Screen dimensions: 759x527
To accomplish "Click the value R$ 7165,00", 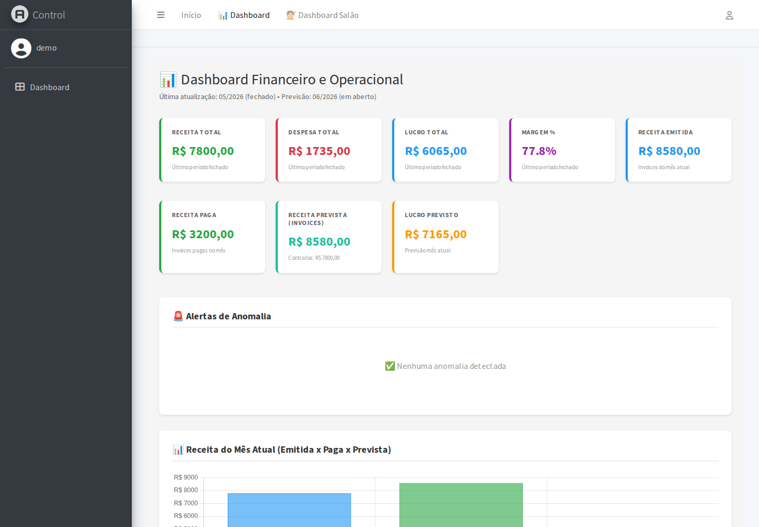I will [436, 235].
